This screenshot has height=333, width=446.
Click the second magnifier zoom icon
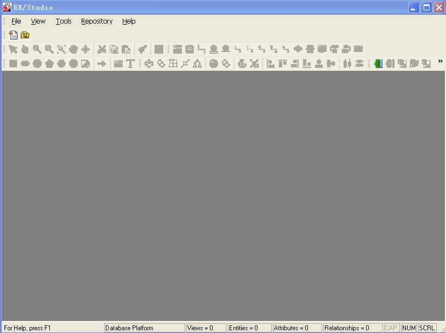click(49, 49)
